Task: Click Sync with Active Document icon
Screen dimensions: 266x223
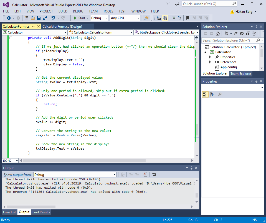Action: click(236, 34)
